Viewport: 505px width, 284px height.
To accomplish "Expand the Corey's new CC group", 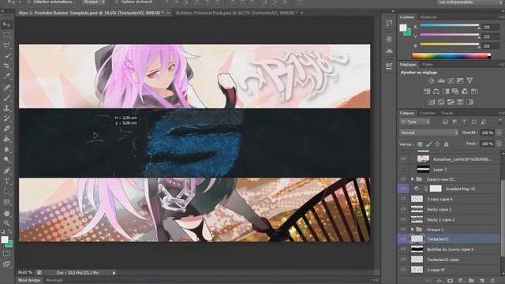I will (x=412, y=179).
